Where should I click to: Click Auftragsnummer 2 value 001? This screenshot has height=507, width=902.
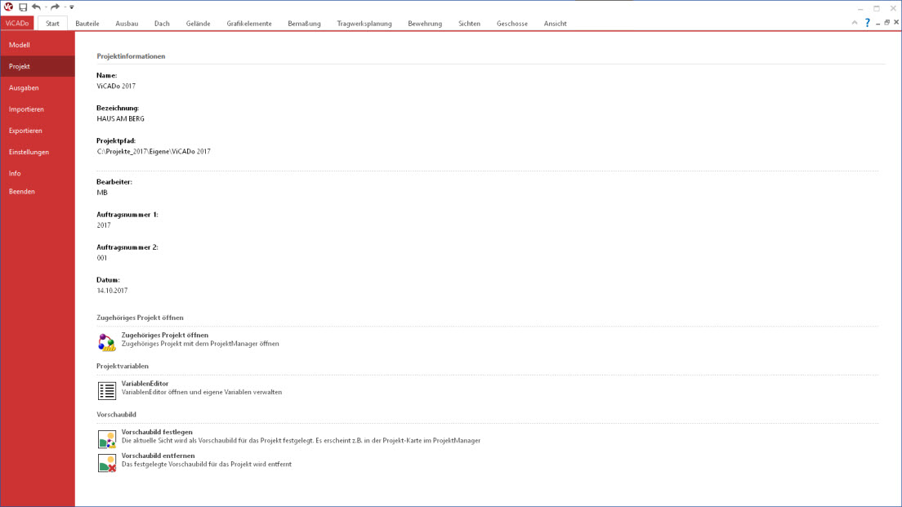pyautogui.click(x=102, y=258)
